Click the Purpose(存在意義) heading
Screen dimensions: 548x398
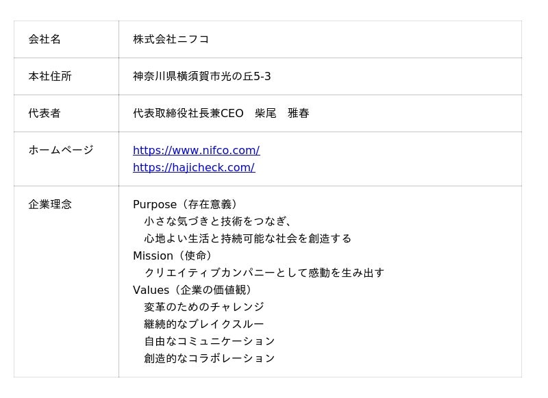[x=186, y=204]
